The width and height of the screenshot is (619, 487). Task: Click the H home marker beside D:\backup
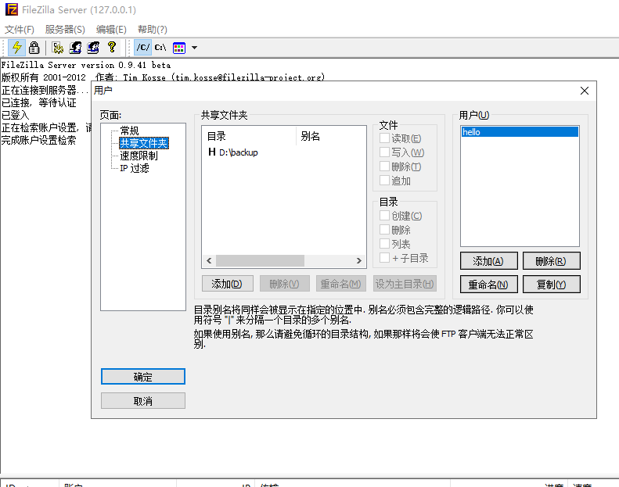click(211, 152)
